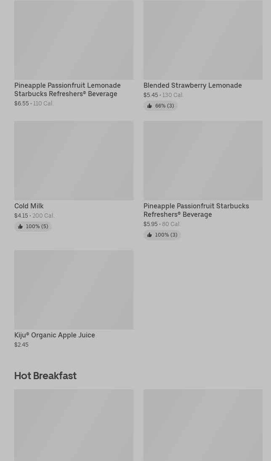Select Pineapple Passionfruit Starbucks Refreshers Beverage title
The image size is (271, 461).
tap(196, 210)
